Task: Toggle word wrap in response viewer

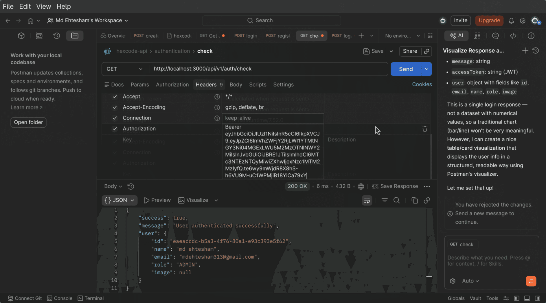Action: coord(367,200)
